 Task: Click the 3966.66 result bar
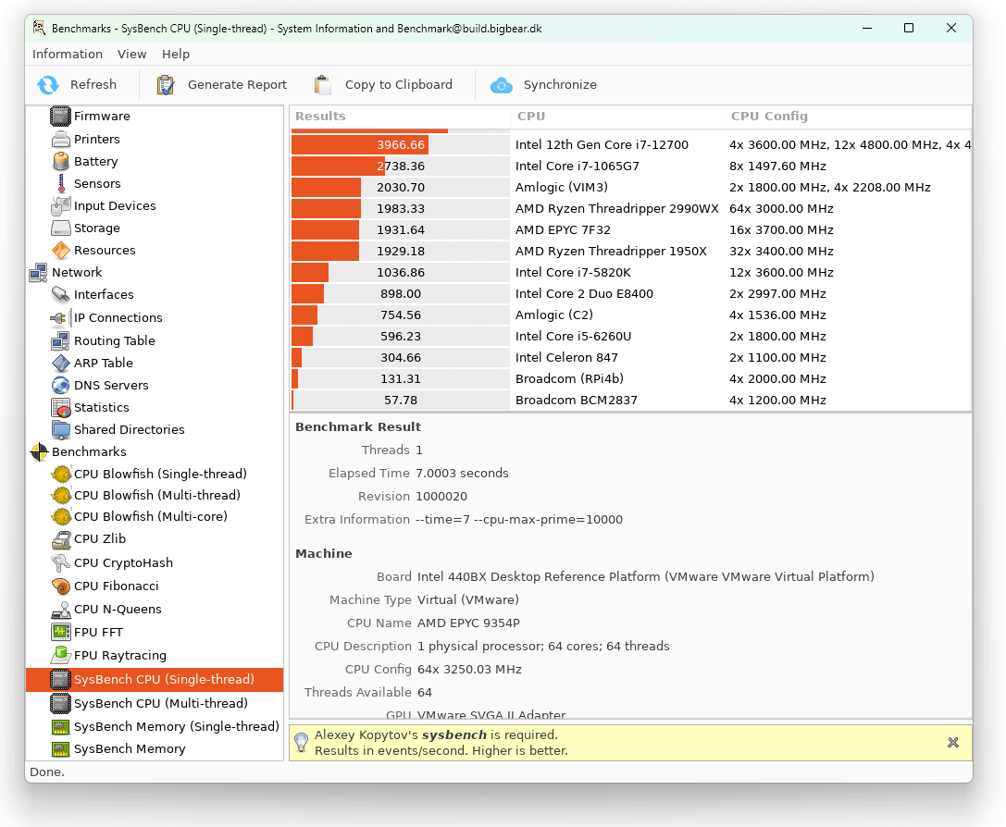(401, 145)
